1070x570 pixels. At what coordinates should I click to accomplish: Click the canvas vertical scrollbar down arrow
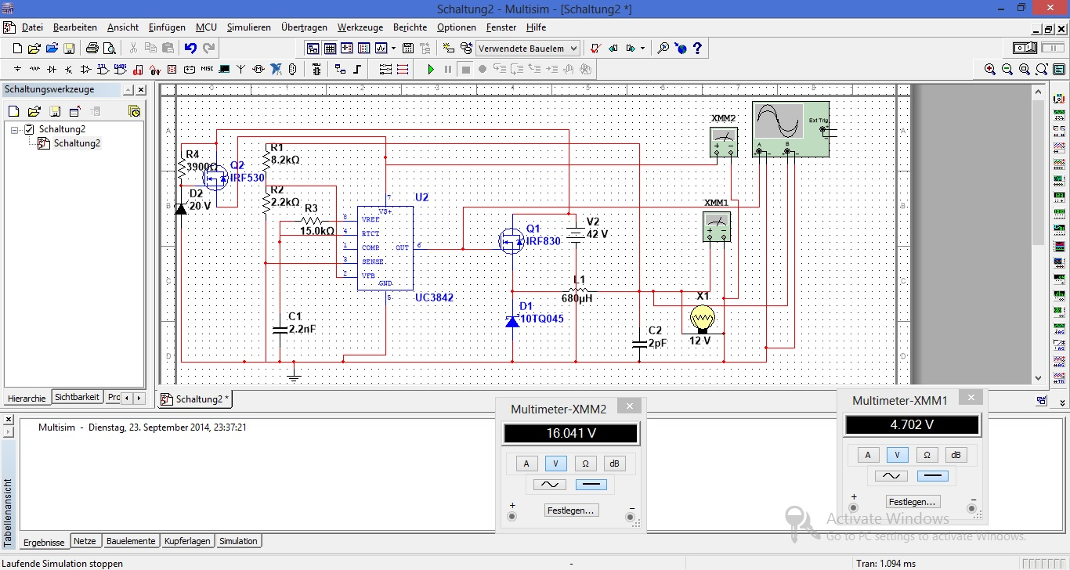coord(1039,378)
